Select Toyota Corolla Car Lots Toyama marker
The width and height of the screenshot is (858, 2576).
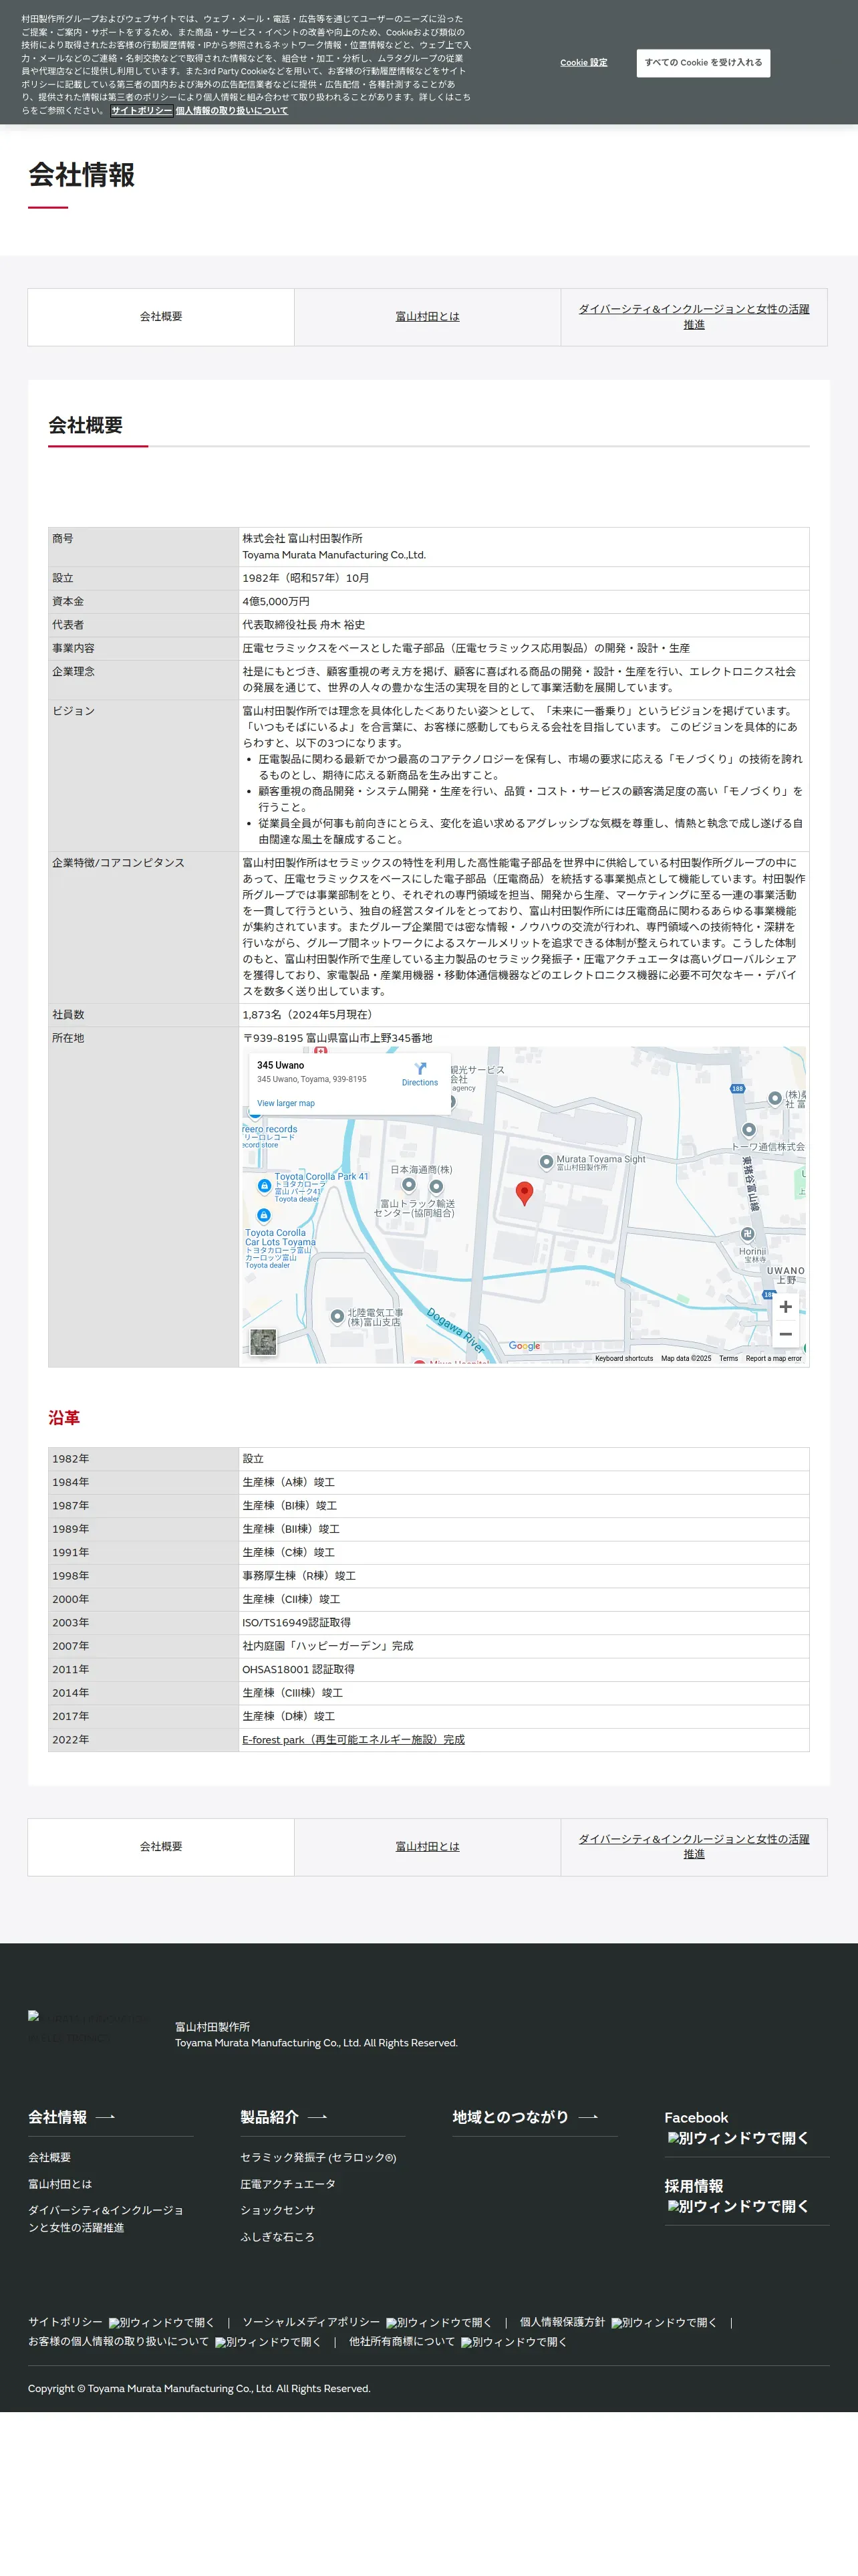pos(264,1216)
